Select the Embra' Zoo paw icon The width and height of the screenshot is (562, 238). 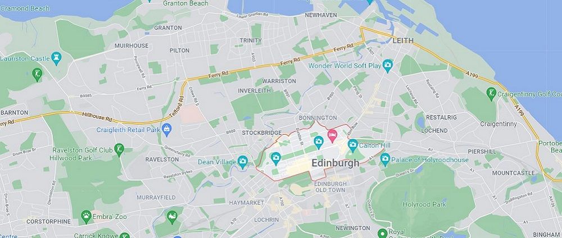point(86,217)
